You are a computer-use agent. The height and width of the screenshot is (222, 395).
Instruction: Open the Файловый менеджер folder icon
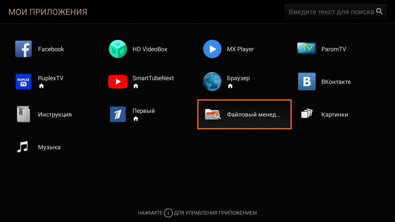tap(213, 115)
